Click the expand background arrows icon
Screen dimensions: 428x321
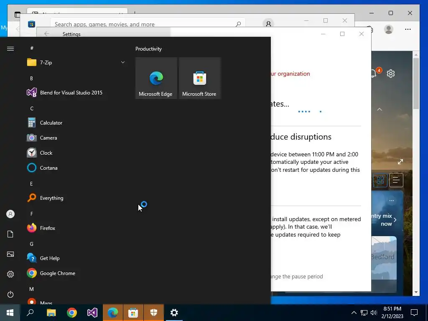400,162
